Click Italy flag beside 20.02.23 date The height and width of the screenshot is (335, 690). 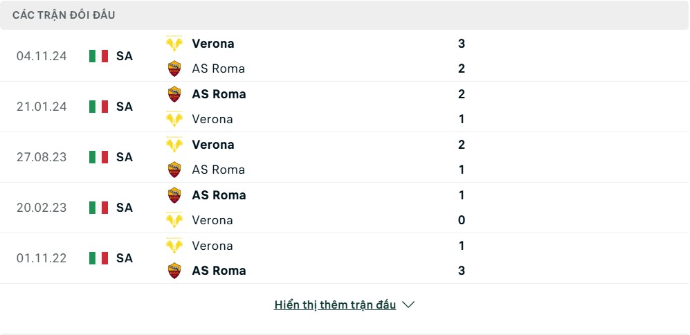[x=98, y=208]
